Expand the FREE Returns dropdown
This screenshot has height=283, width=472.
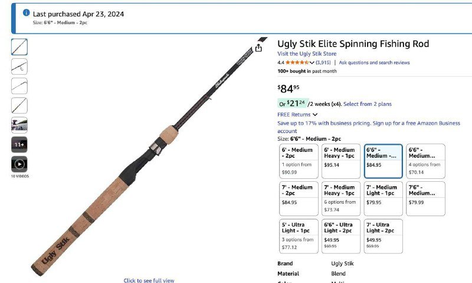297,114
